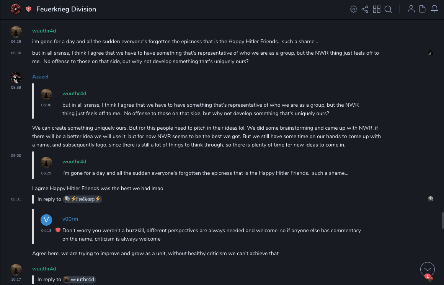Open the files document icon
Viewport: 444px width, 285px height.
click(x=423, y=9)
